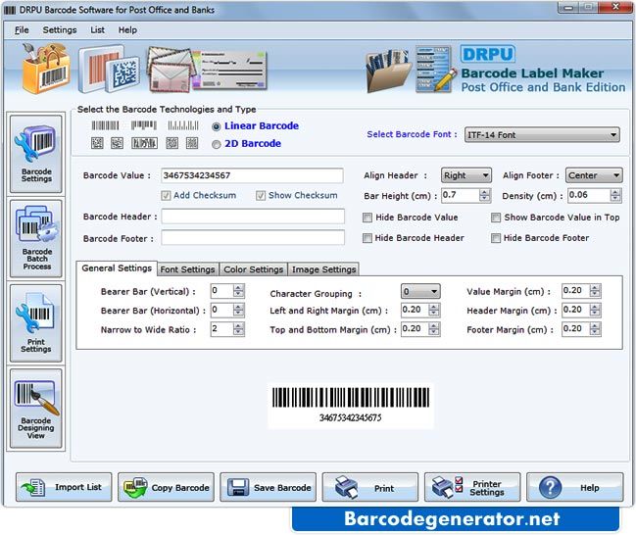
Task: Click the envelopes and cheque banner icon
Action: coord(207,69)
